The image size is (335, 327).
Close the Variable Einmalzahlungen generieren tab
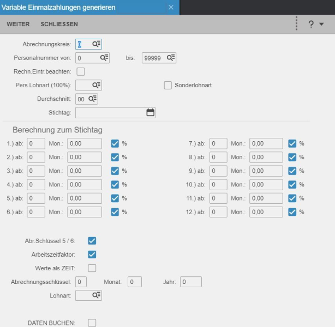tap(171, 7)
